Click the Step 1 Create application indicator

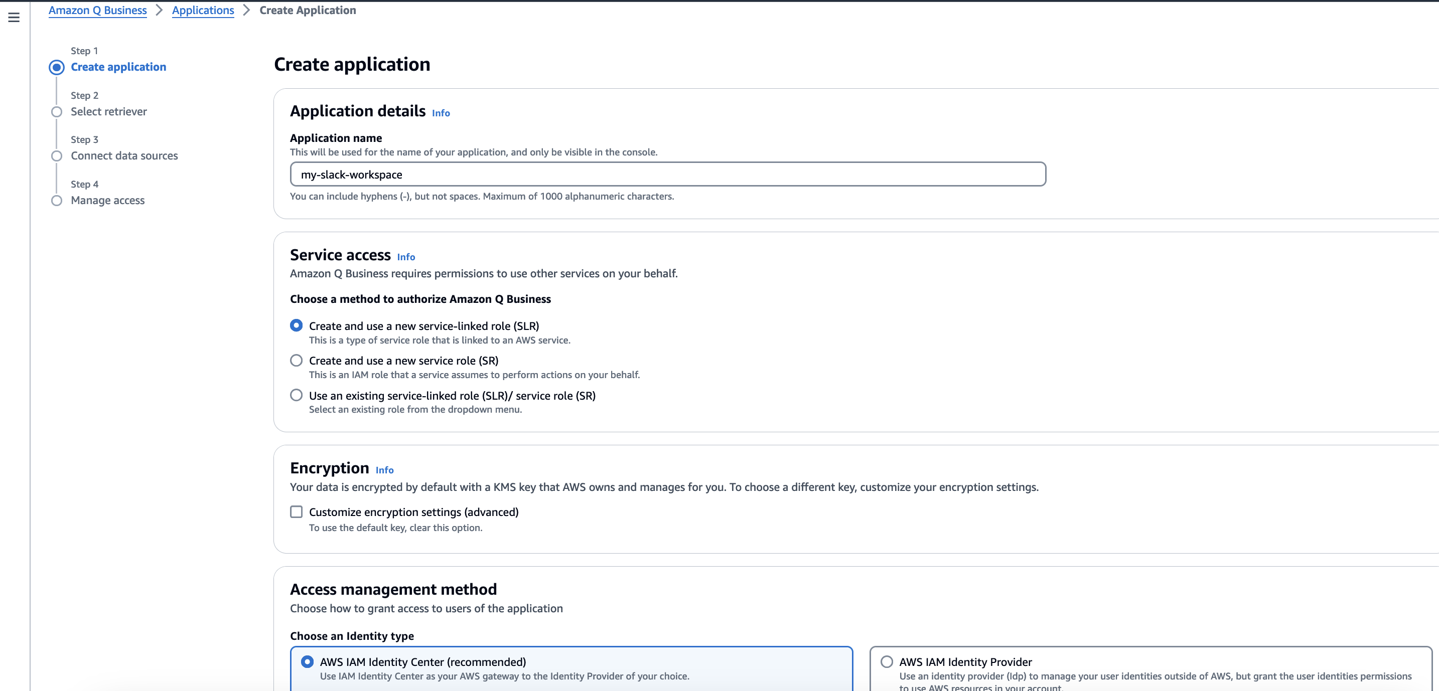pyautogui.click(x=56, y=67)
